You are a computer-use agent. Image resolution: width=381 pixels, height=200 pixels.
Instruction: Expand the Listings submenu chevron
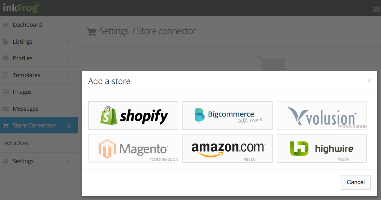tap(69, 42)
